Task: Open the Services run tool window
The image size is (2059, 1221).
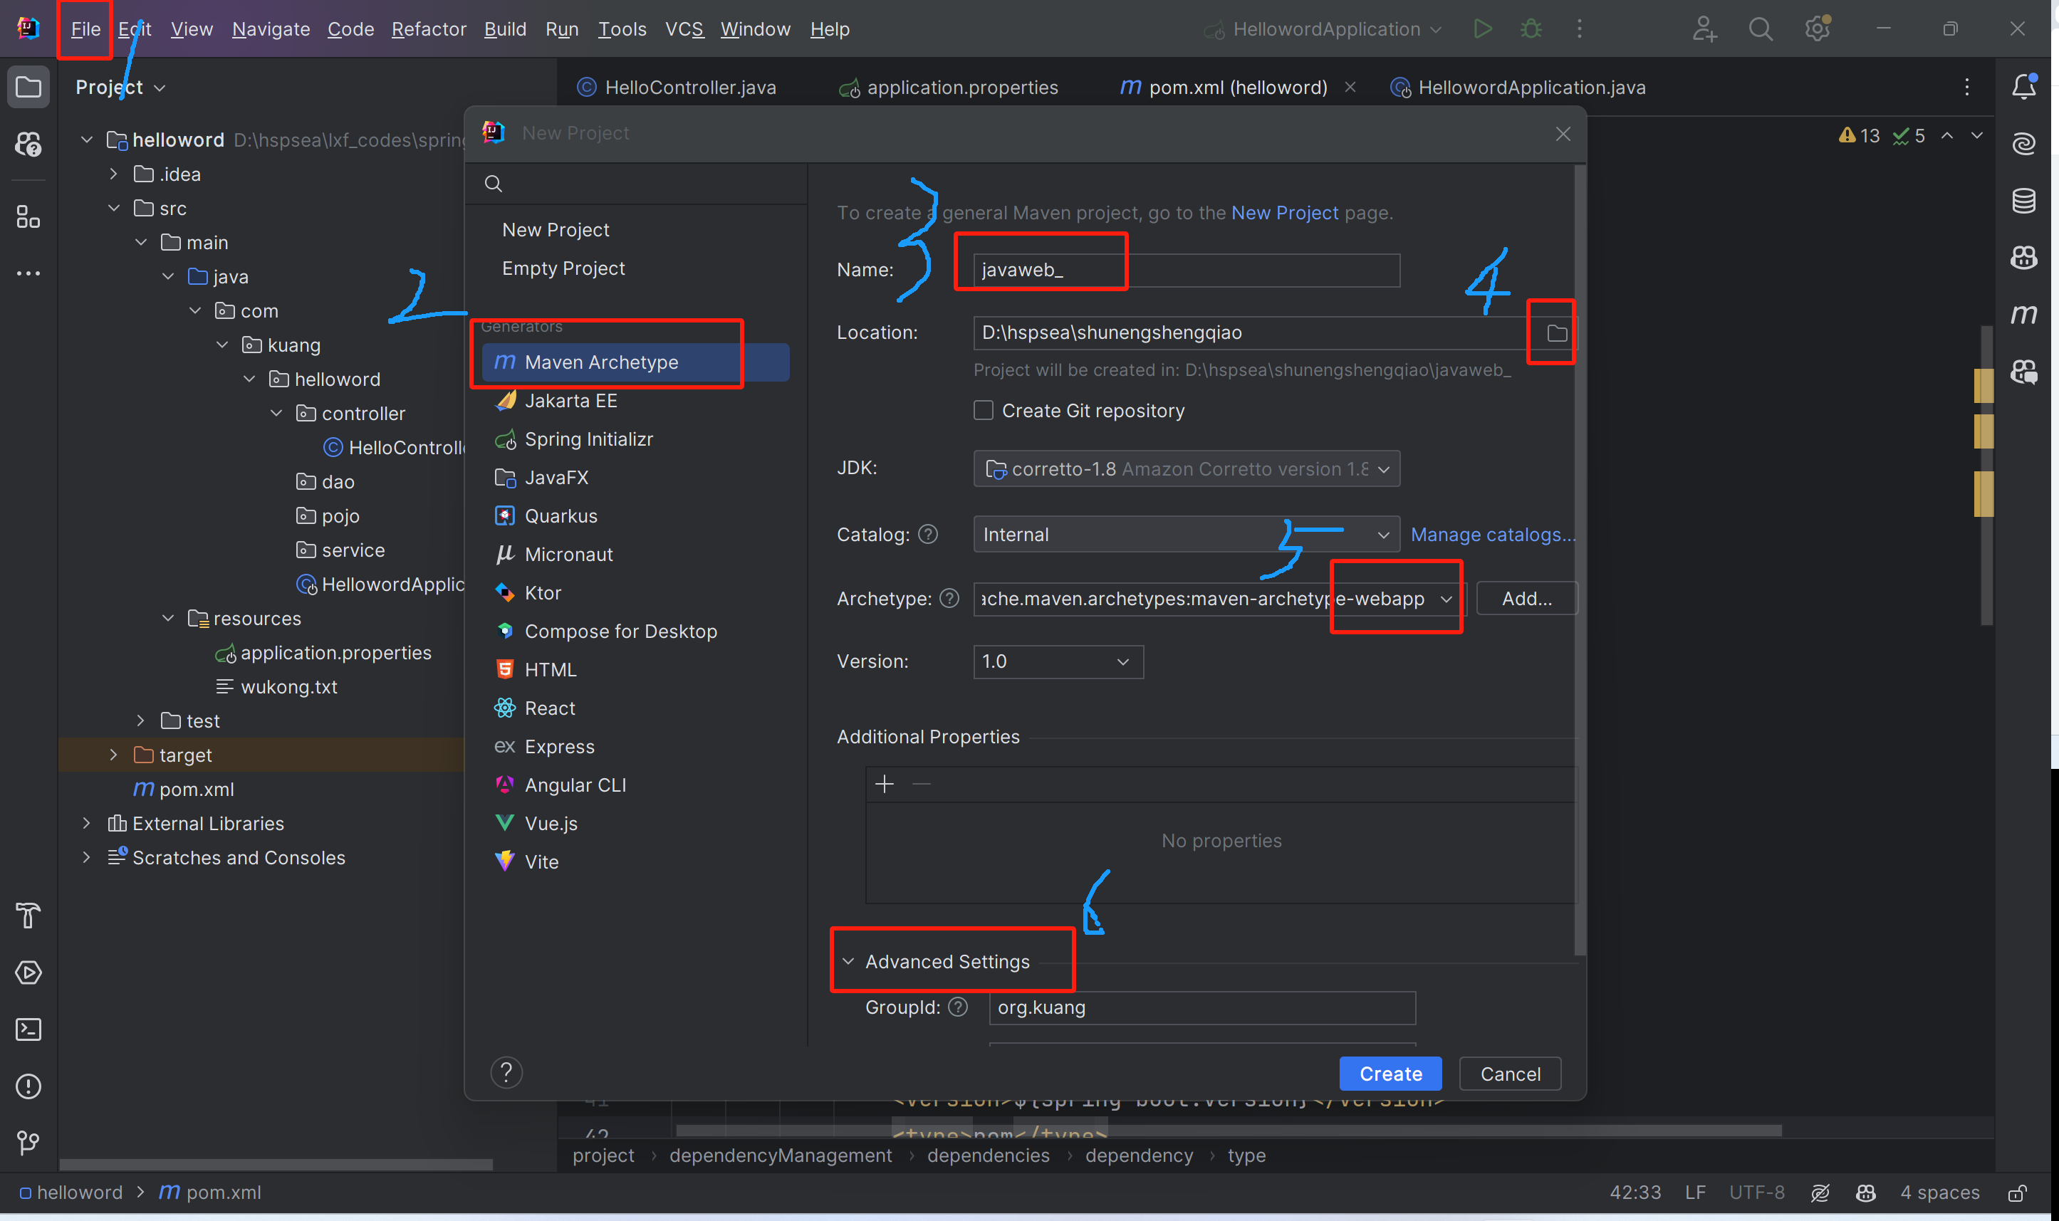Action: (x=28, y=973)
